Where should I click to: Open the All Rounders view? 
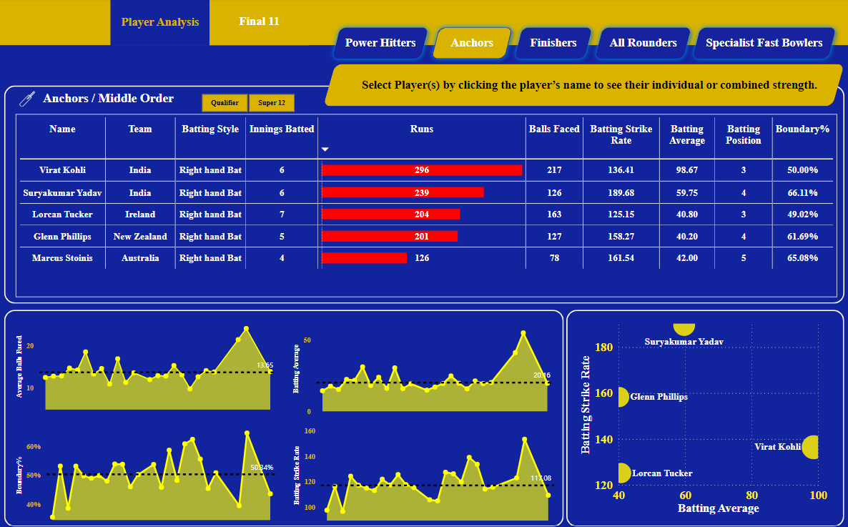pos(642,43)
